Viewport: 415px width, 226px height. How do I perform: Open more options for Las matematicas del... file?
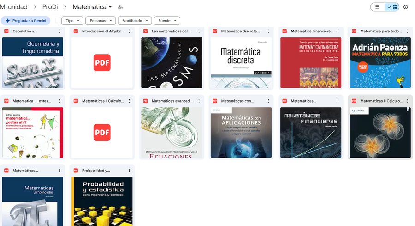199,31
